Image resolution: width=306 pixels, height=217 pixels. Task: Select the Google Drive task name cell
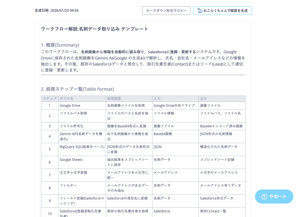[70, 106]
